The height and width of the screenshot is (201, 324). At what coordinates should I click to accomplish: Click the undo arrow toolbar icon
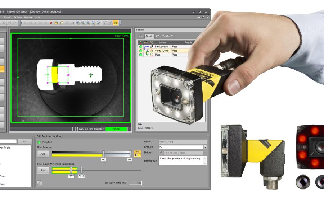click(9, 23)
